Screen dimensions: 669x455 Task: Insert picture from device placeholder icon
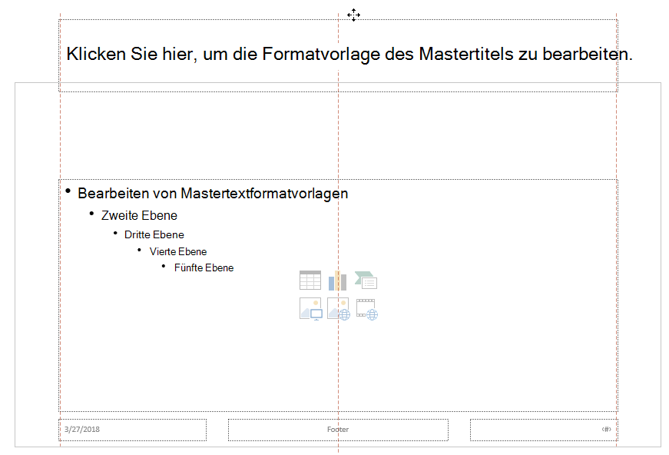(x=310, y=309)
